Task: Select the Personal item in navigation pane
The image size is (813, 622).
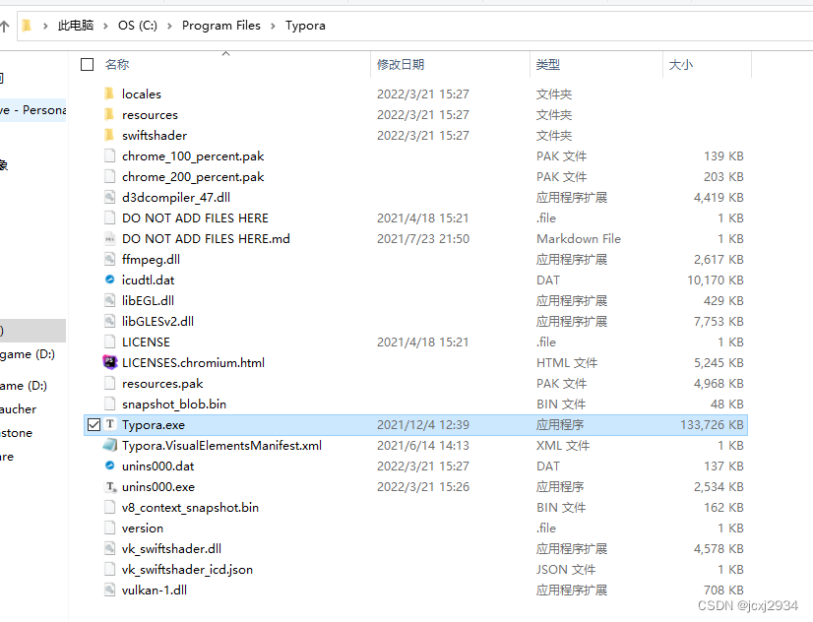Action: click(33, 110)
